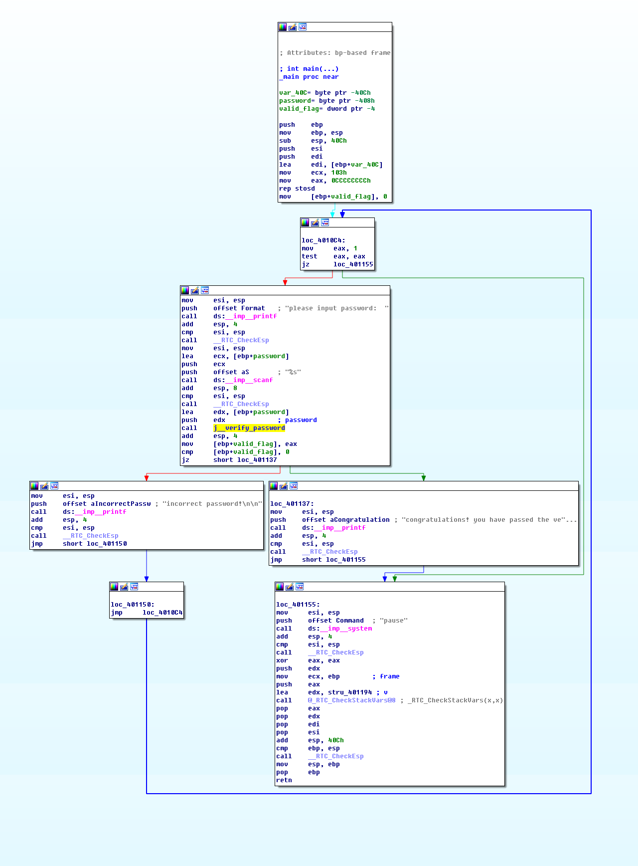Click the 'loc_401137:' label
The image size is (638, 866).
pyautogui.click(x=292, y=504)
